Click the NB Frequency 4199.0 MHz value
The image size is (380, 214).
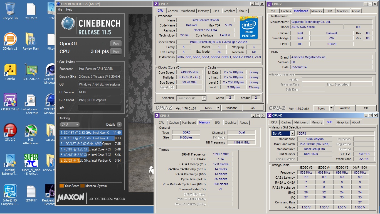pyautogui.click(x=241, y=142)
